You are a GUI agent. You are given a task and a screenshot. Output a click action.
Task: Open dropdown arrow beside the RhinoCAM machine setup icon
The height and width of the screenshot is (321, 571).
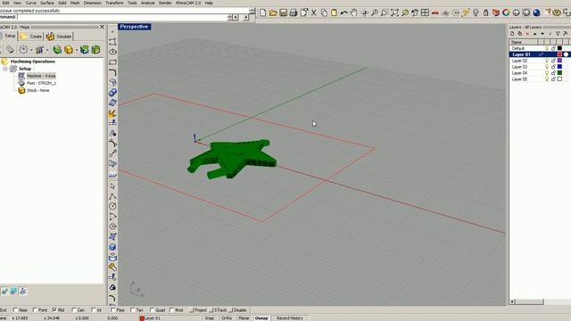[x=47, y=50]
